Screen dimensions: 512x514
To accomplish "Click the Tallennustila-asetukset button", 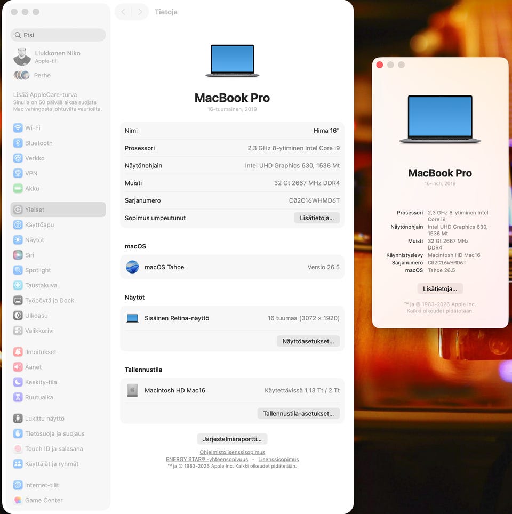I will point(299,414).
